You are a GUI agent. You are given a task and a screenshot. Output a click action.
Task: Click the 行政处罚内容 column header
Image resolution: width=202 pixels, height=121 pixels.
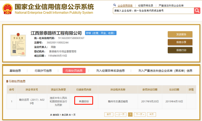click(84, 90)
